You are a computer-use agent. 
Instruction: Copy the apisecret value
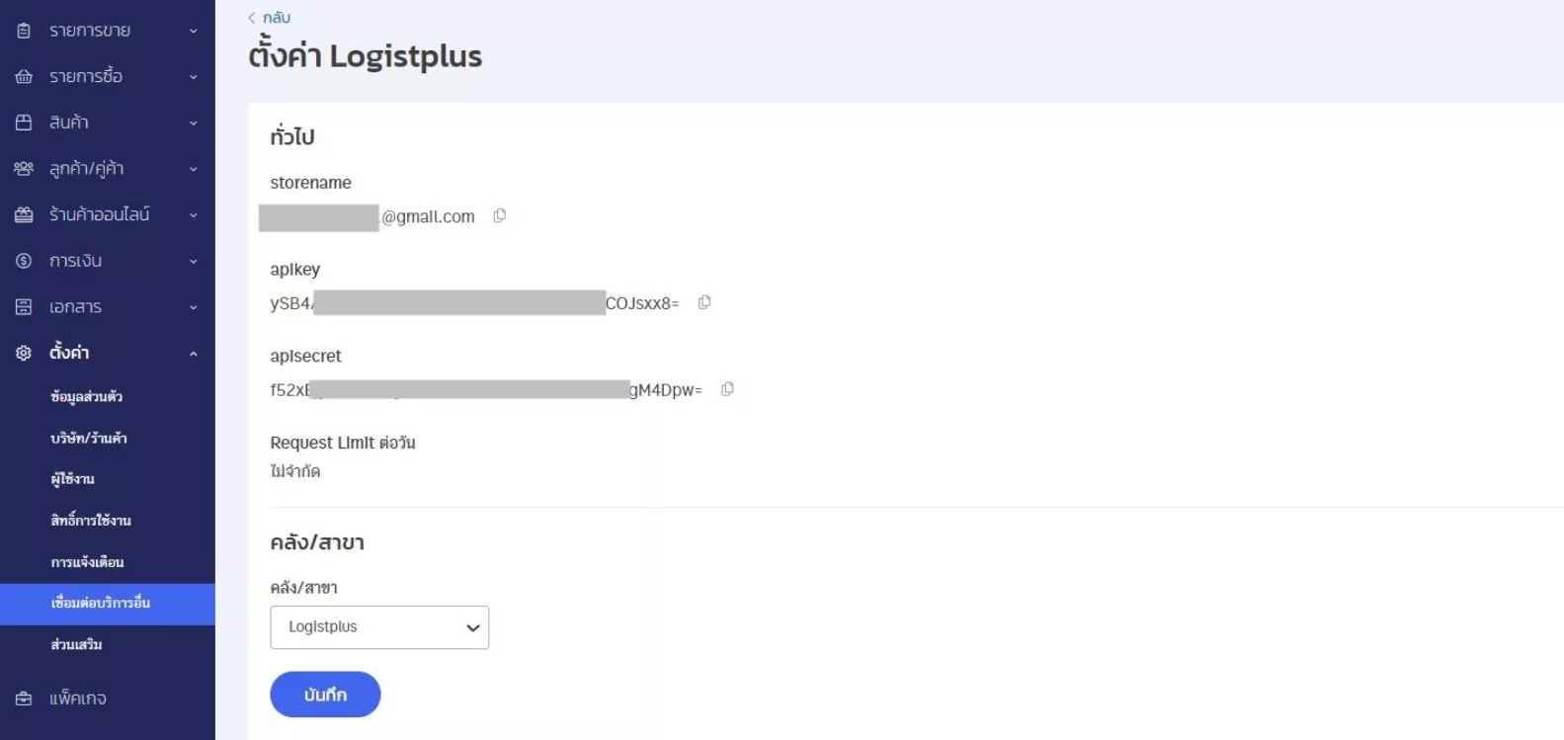(x=727, y=389)
